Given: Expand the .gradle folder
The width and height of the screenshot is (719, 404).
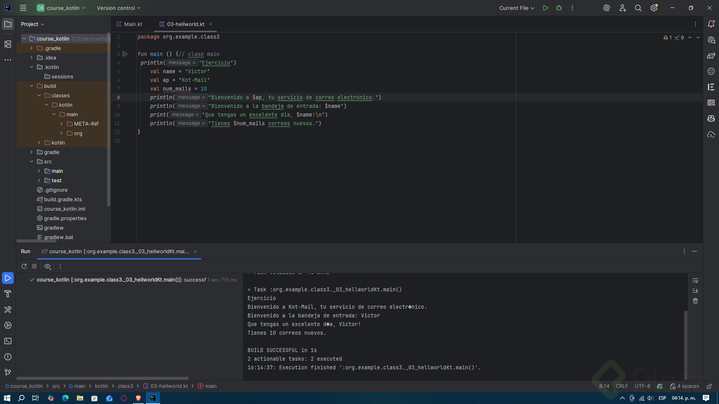Looking at the screenshot, I should point(32,48).
